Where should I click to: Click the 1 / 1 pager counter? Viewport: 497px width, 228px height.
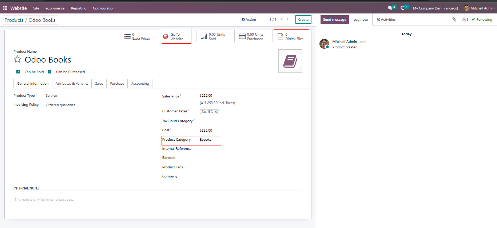coord(273,20)
